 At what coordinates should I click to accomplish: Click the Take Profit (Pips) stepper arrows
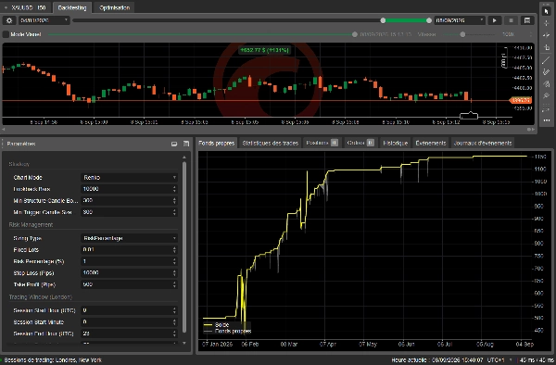pos(174,284)
